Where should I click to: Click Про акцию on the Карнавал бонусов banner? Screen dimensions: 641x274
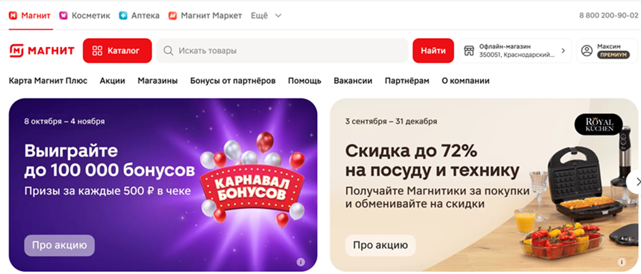pos(59,245)
